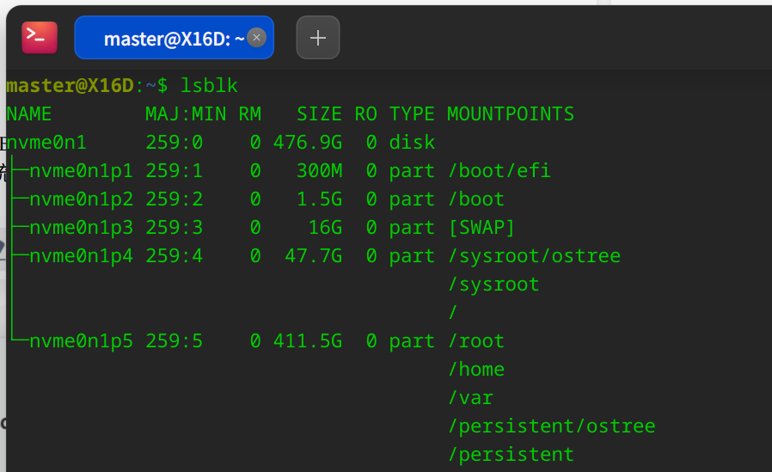Click the nvme0n1p3 partition name

(81, 228)
